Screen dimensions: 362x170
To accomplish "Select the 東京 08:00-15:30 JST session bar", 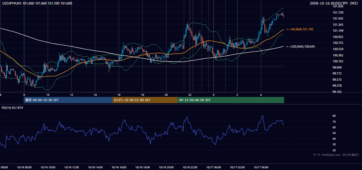I will click(x=68, y=100).
